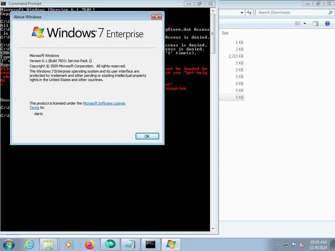
Task: Open the Microsoft Software License link
Action: point(104,103)
